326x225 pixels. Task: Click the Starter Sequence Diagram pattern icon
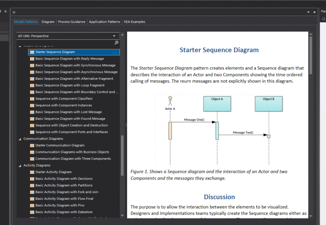pos(32,52)
